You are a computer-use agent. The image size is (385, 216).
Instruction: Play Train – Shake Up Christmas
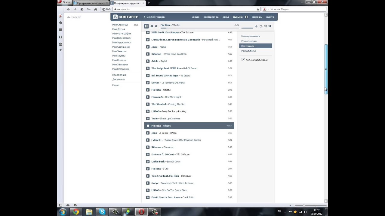(x=148, y=118)
